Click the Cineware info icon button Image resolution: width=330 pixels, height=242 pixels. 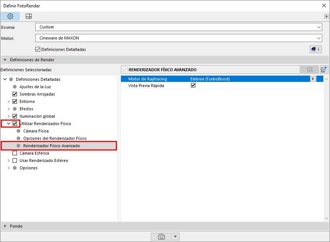tap(316, 49)
